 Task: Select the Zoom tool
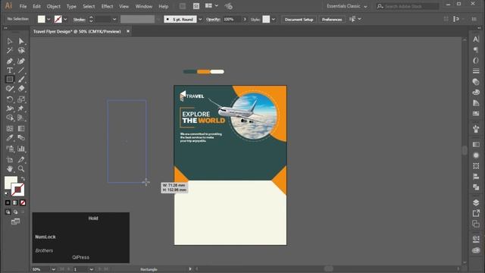point(21,169)
